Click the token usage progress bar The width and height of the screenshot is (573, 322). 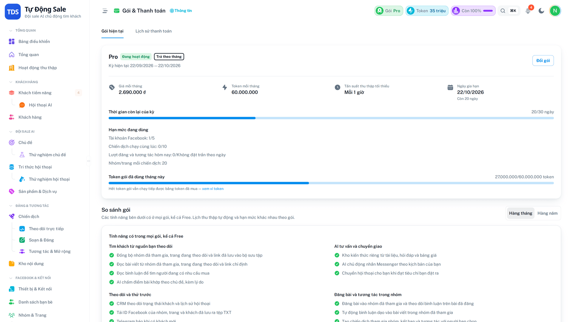tap(331, 183)
